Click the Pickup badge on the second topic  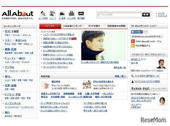coord(74,39)
